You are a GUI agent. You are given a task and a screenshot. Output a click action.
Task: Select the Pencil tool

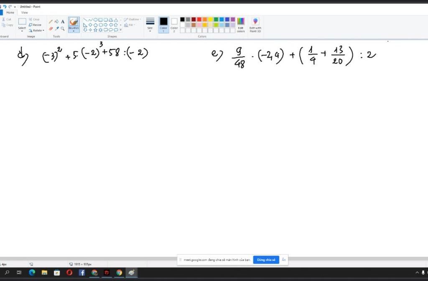(51, 22)
